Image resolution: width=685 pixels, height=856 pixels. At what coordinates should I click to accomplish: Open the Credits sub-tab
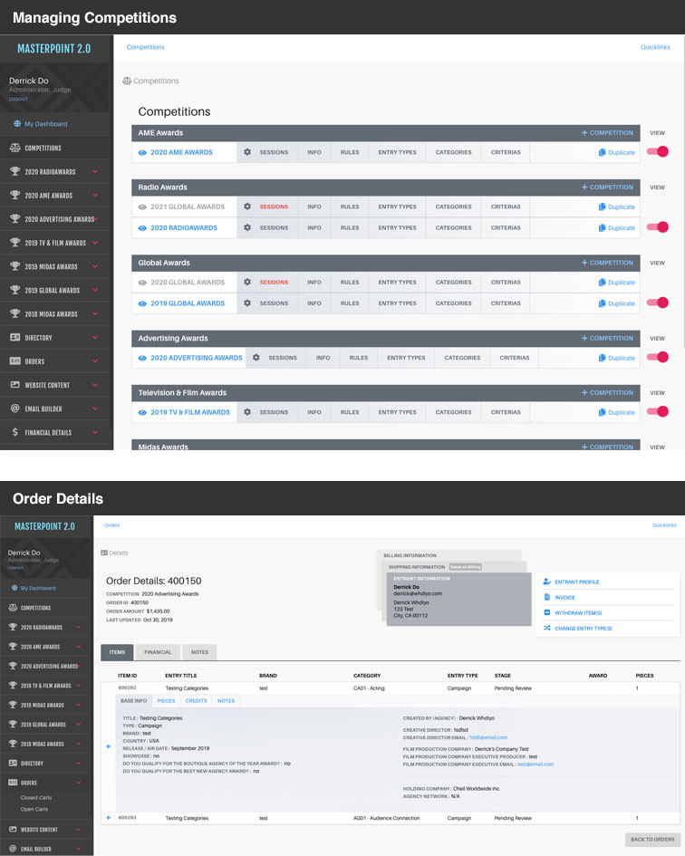pos(197,701)
